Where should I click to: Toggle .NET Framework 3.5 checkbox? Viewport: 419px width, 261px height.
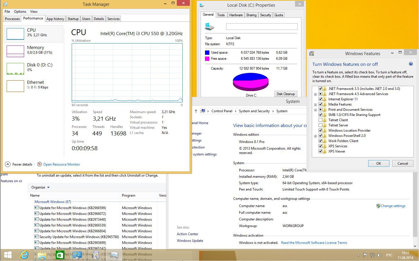click(x=320, y=89)
